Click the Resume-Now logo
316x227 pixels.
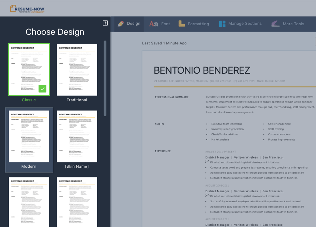(27, 8)
